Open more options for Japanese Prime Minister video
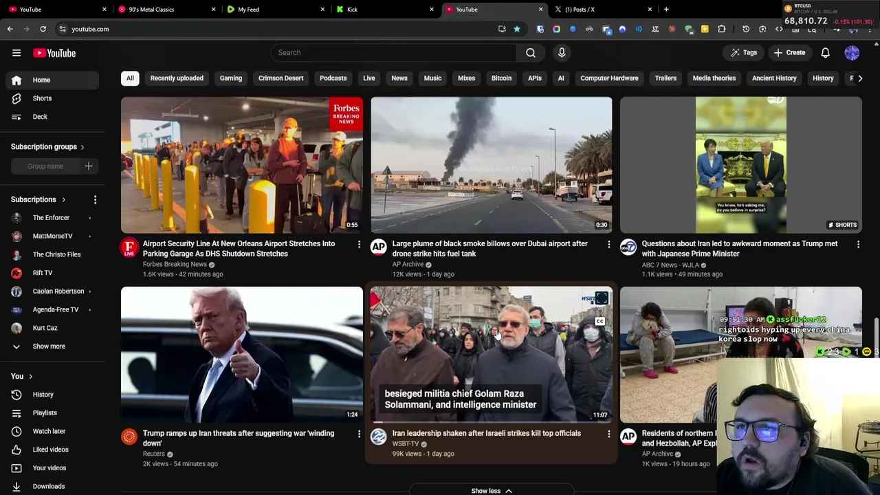Viewport: 880px width, 495px height. coord(858,244)
